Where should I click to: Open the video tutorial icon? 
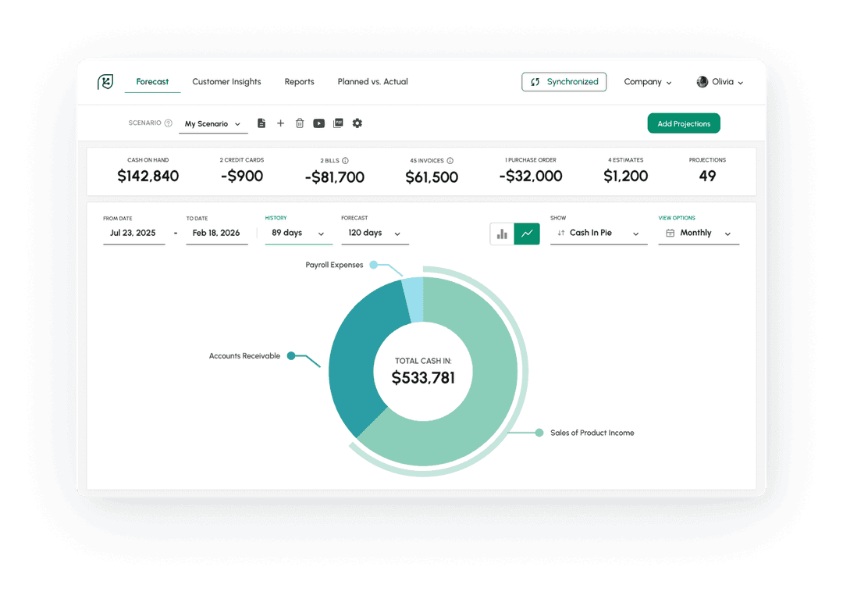(319, 123)
